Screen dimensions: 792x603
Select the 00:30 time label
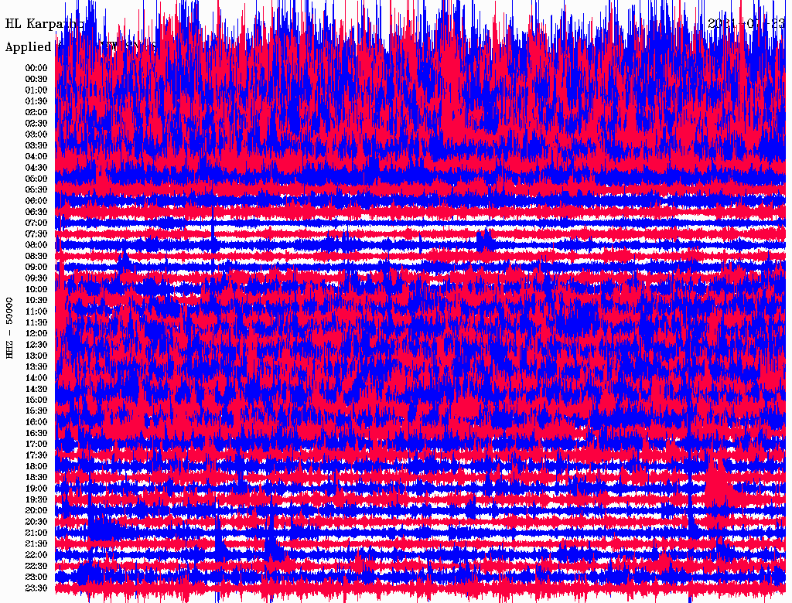[x=36, y=80]
